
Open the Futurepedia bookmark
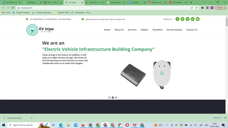coord(81,13)
